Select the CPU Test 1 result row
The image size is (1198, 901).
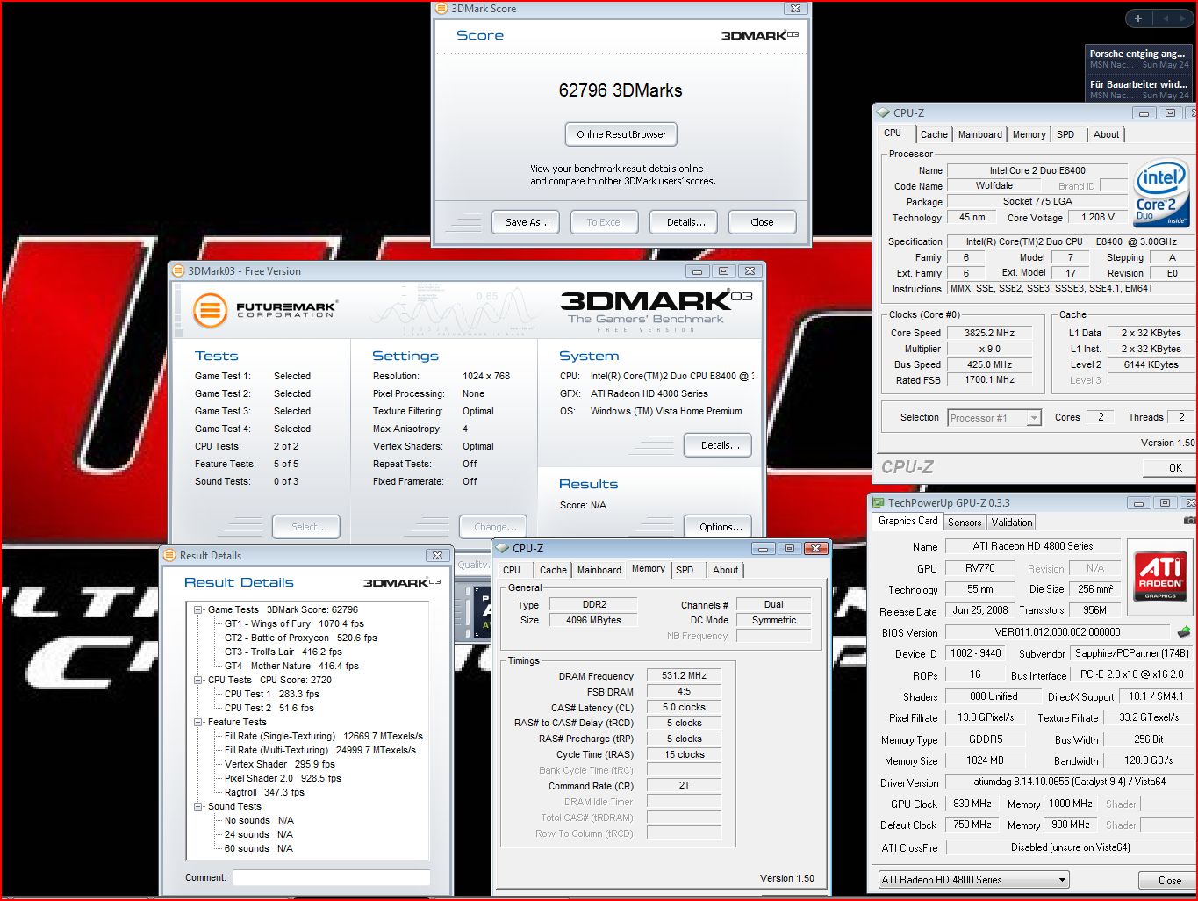click(x=272, y=694)
